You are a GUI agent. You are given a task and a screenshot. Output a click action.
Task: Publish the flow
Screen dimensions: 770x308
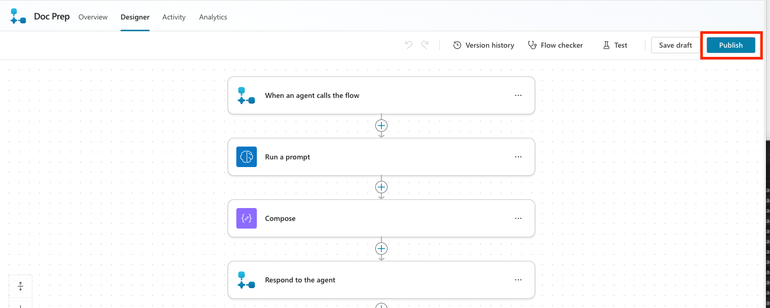tap(731, 45)
